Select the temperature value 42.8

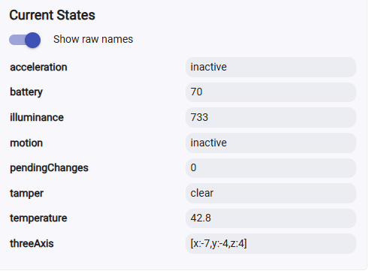271,218
